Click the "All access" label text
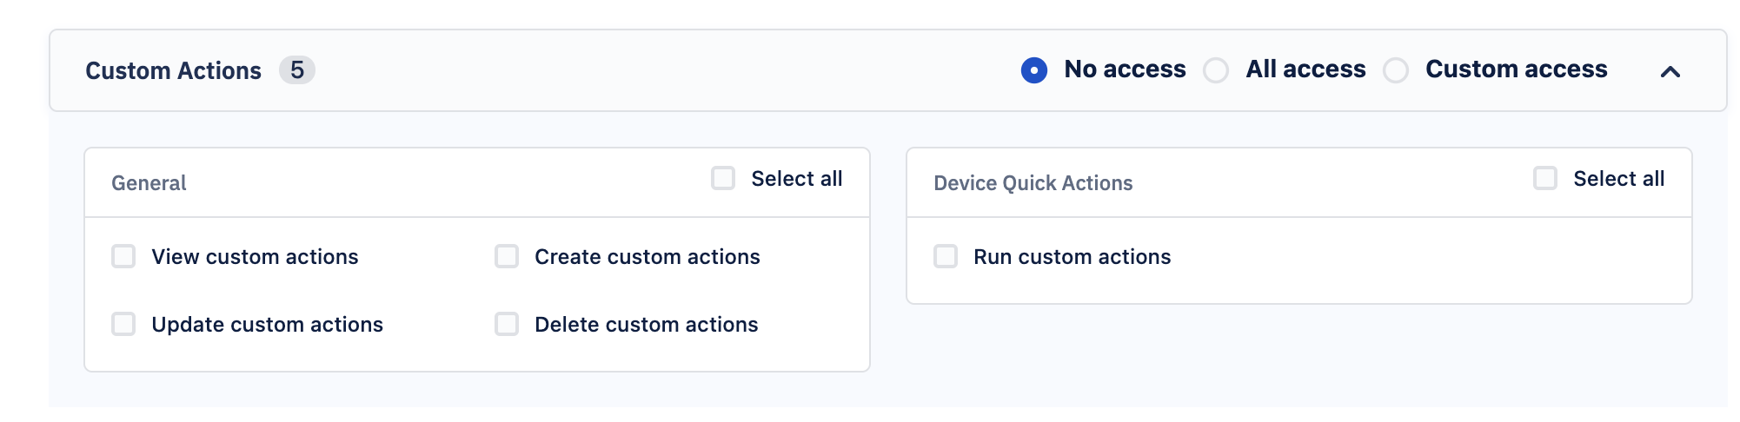This screenshot has width=1740, height=422. pyautogui.click(x=1305, y=69)
